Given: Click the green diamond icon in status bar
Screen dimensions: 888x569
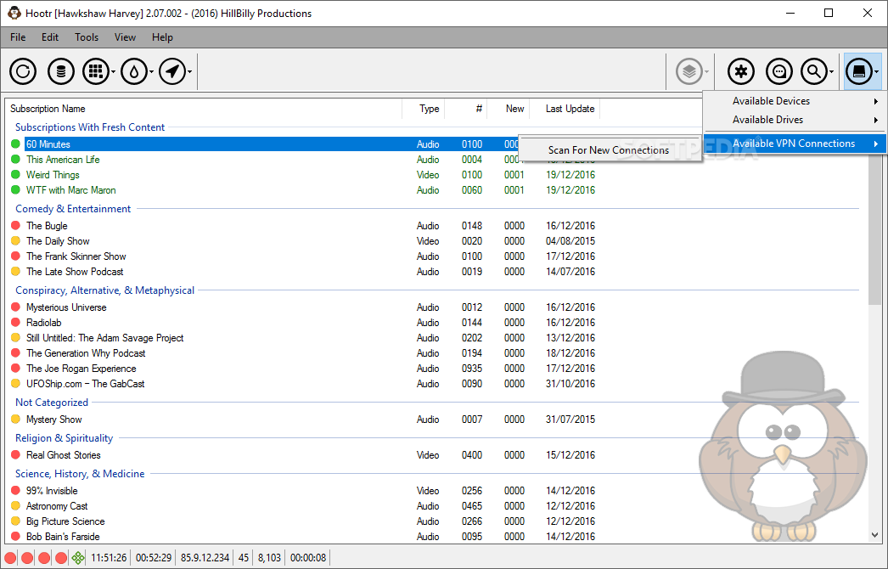Looking at the screenshot, I should tap(78, 558).
